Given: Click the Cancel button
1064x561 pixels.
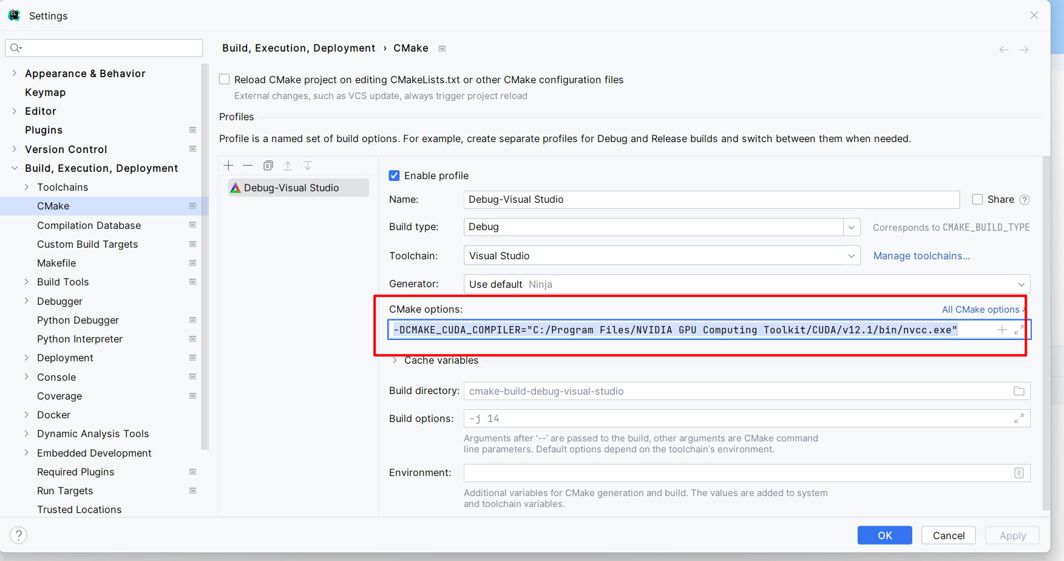Looking at the screenshot, I should (949, 535).
